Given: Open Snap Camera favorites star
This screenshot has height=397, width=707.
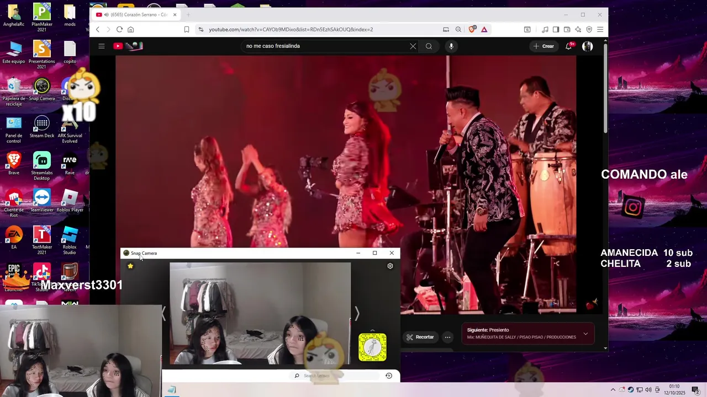Looking at the screenshot, I should (x=130, y=266).
